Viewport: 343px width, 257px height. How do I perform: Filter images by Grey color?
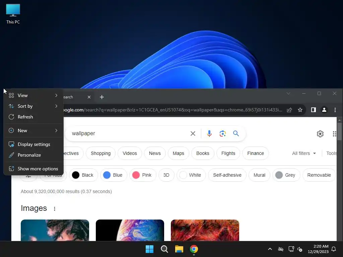tap(286, 175)
